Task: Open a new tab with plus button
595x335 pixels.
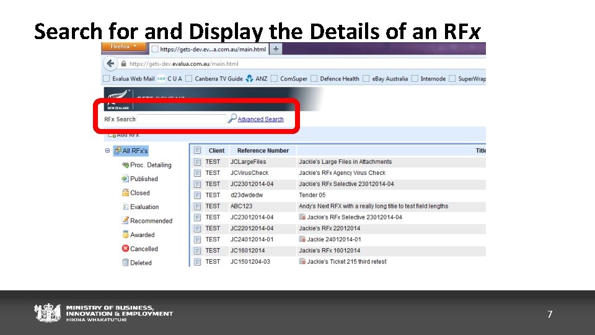Action: [x=276, y=49]
